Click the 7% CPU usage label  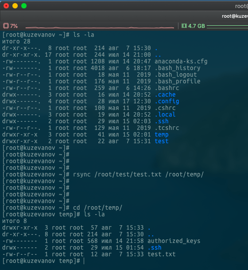pos(14,26)
